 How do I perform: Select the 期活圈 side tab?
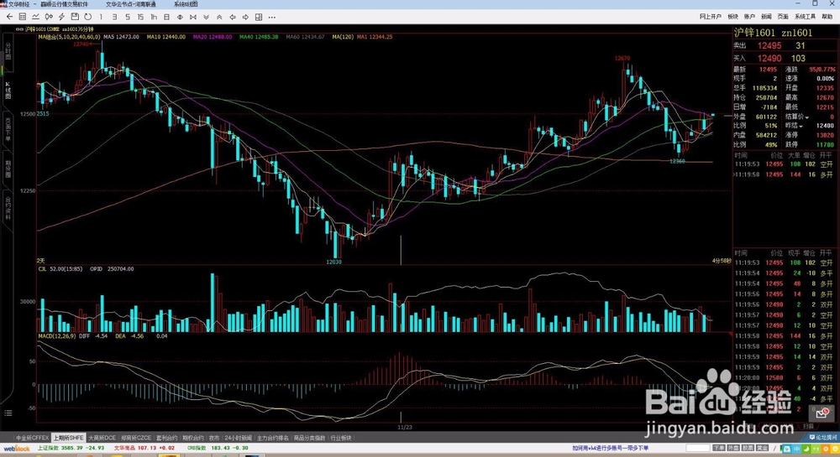[x=8, y=169]
